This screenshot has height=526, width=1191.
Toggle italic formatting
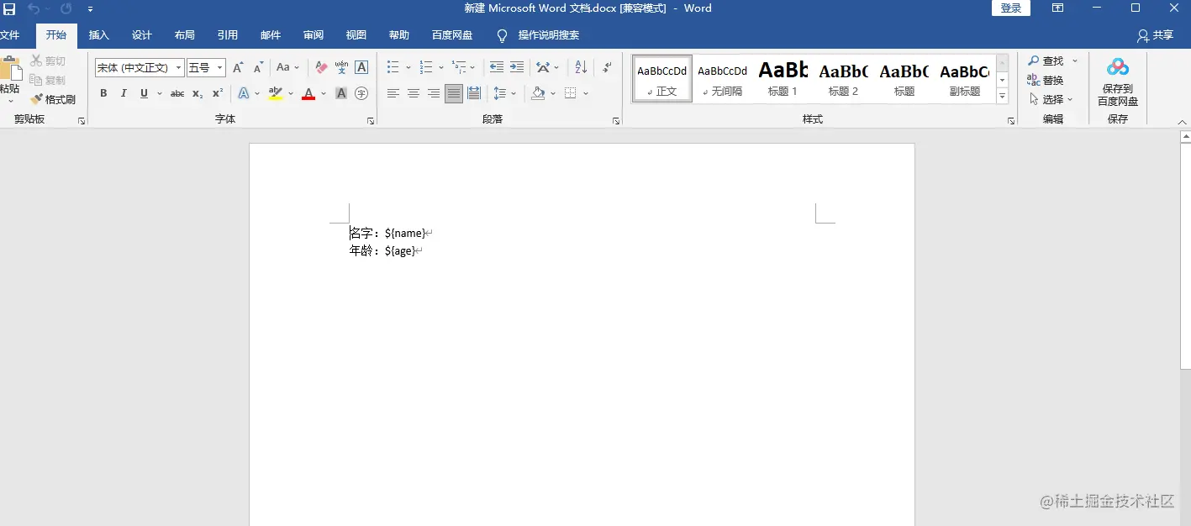[124, 93]
